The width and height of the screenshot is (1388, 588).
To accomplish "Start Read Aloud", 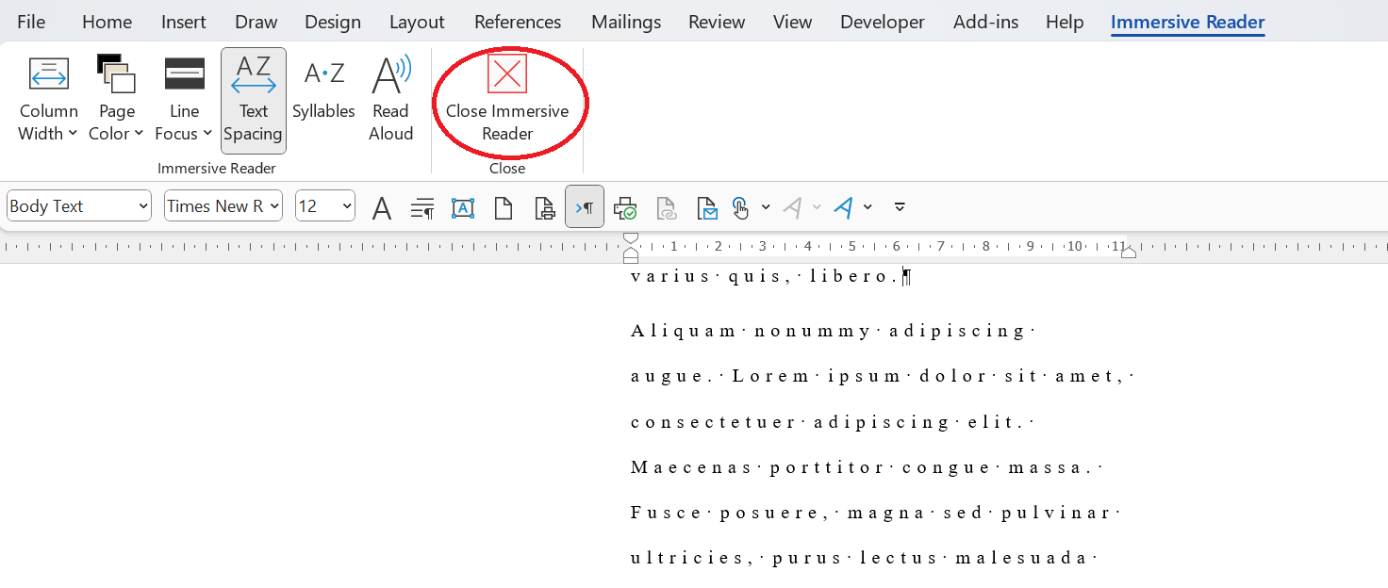I will click(391, 100).
